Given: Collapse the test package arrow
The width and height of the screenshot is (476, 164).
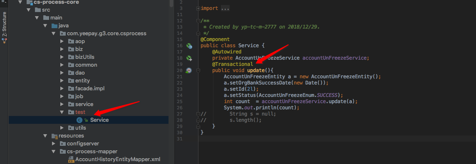Looking at the screenshot, I should point(62,112).
